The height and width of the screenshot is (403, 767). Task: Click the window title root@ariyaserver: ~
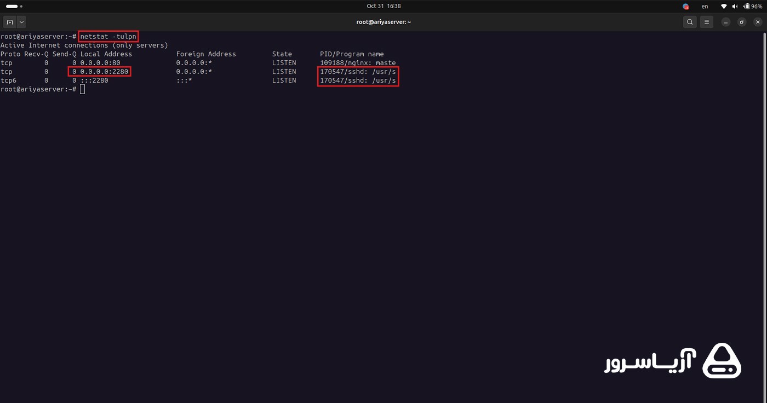[x=383, y=22]
